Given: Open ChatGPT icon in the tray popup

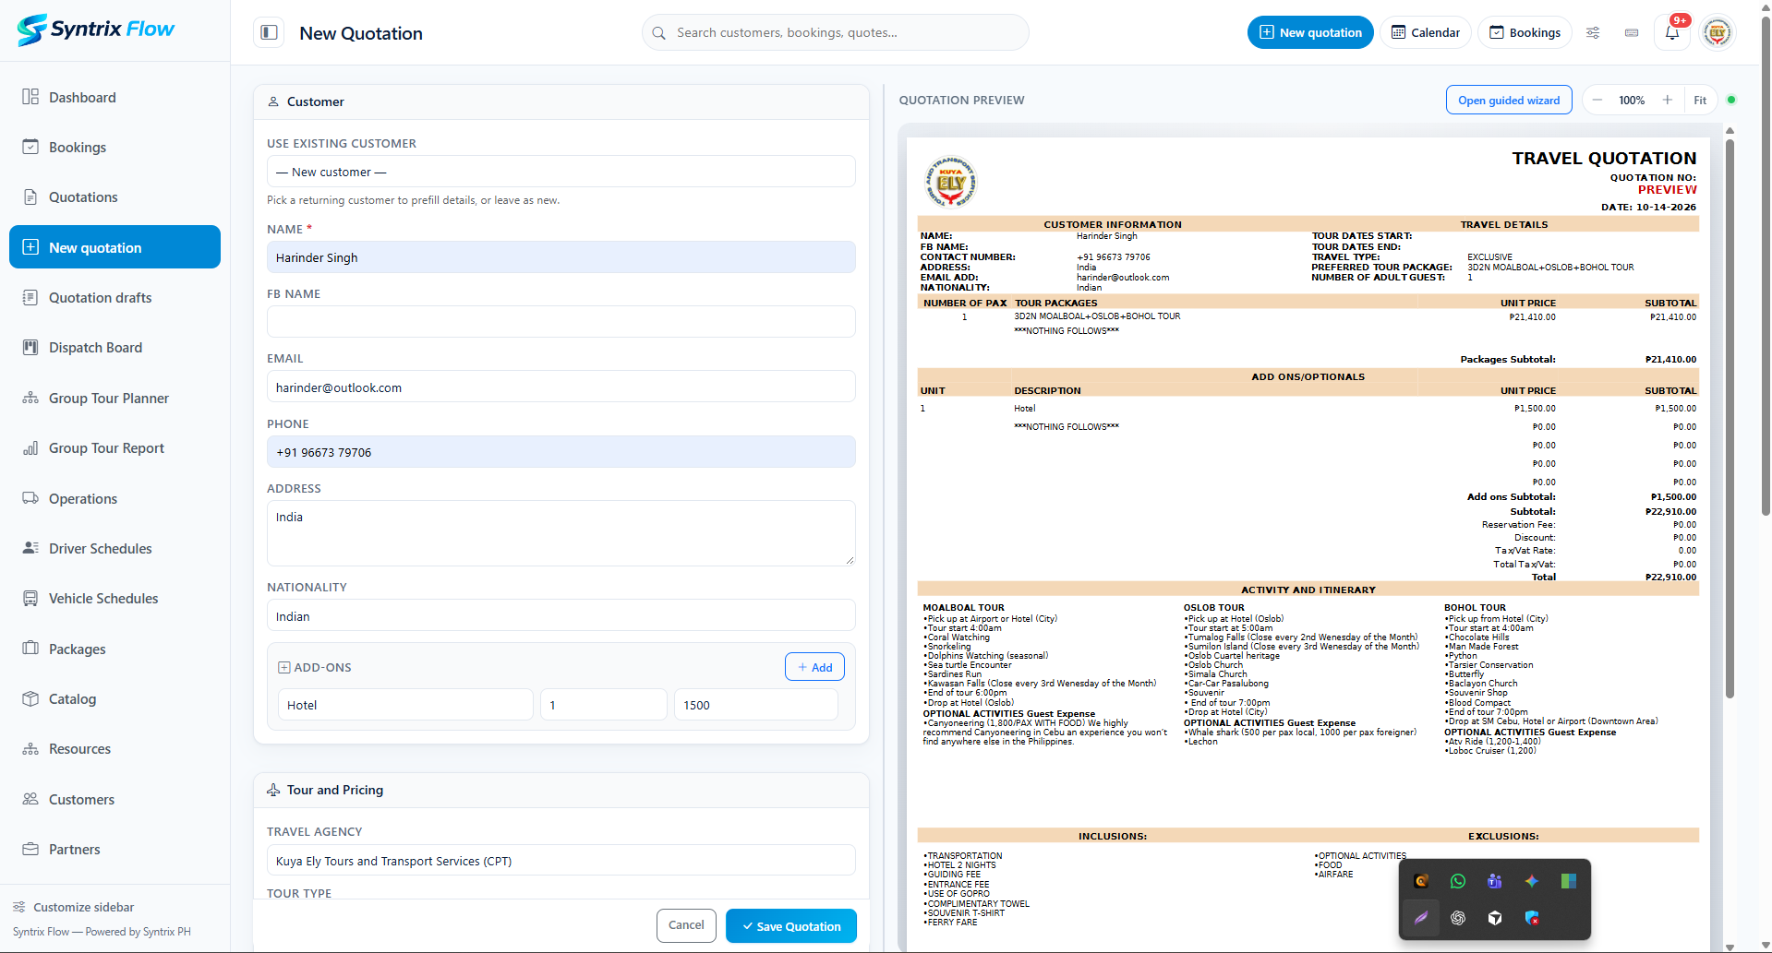Looking at the screenshot, I should [1458, 918].
